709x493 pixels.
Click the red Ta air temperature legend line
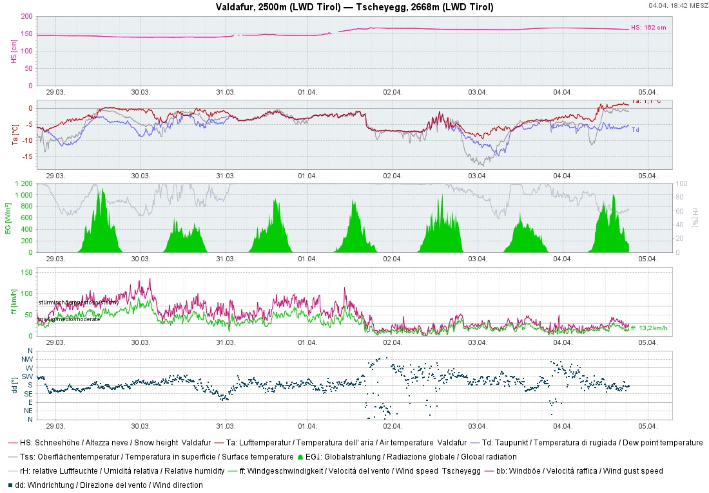point(218,443)
